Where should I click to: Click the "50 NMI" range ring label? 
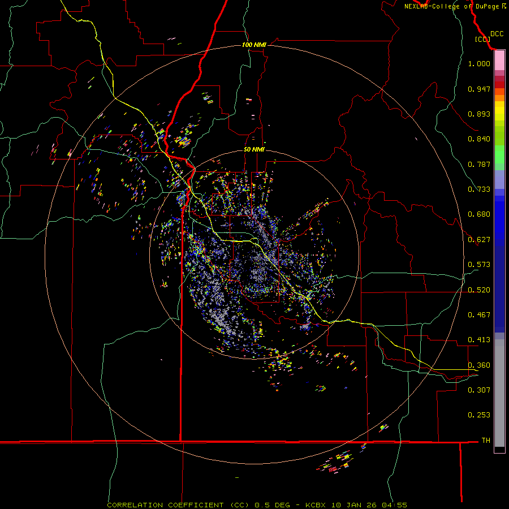[x=254, y=149]
